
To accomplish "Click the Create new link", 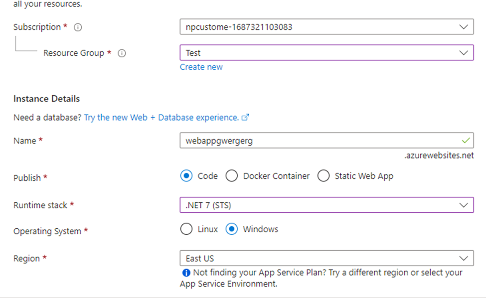I will tap(201, 67).
